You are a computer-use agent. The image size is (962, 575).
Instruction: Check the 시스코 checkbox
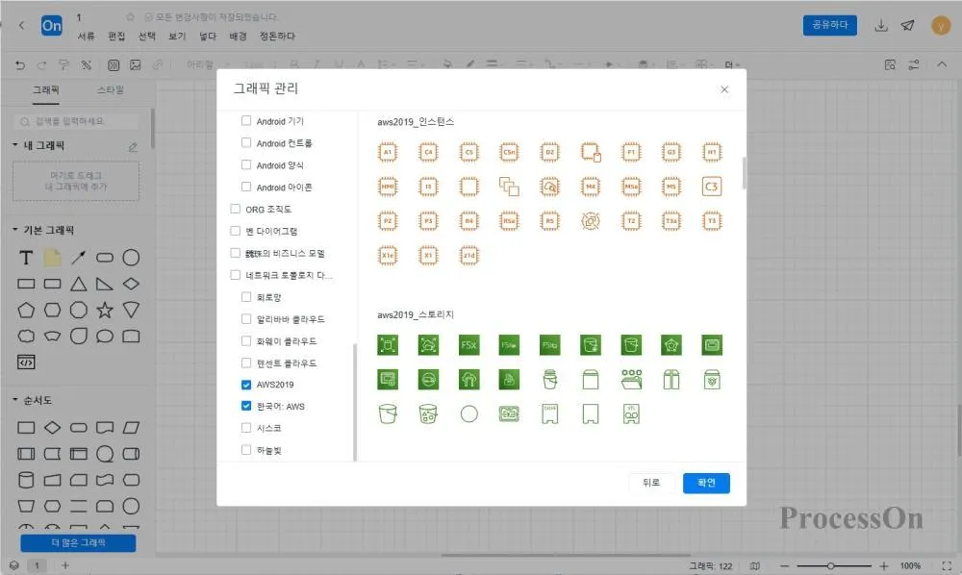pyautogui.click(x=246, y=428)
